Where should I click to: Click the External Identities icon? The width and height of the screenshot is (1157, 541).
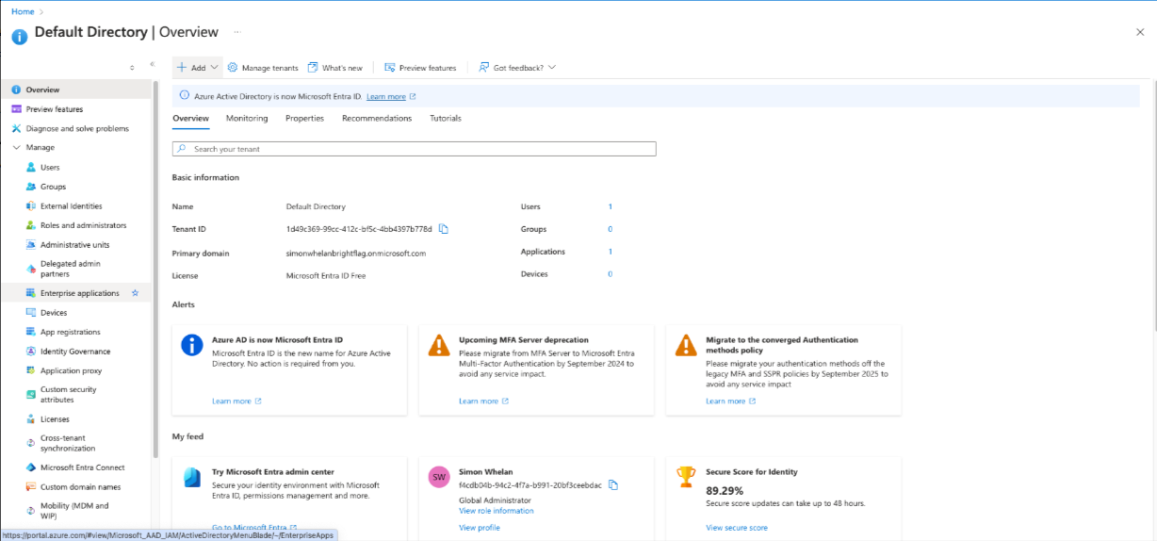tap(31, 205)
